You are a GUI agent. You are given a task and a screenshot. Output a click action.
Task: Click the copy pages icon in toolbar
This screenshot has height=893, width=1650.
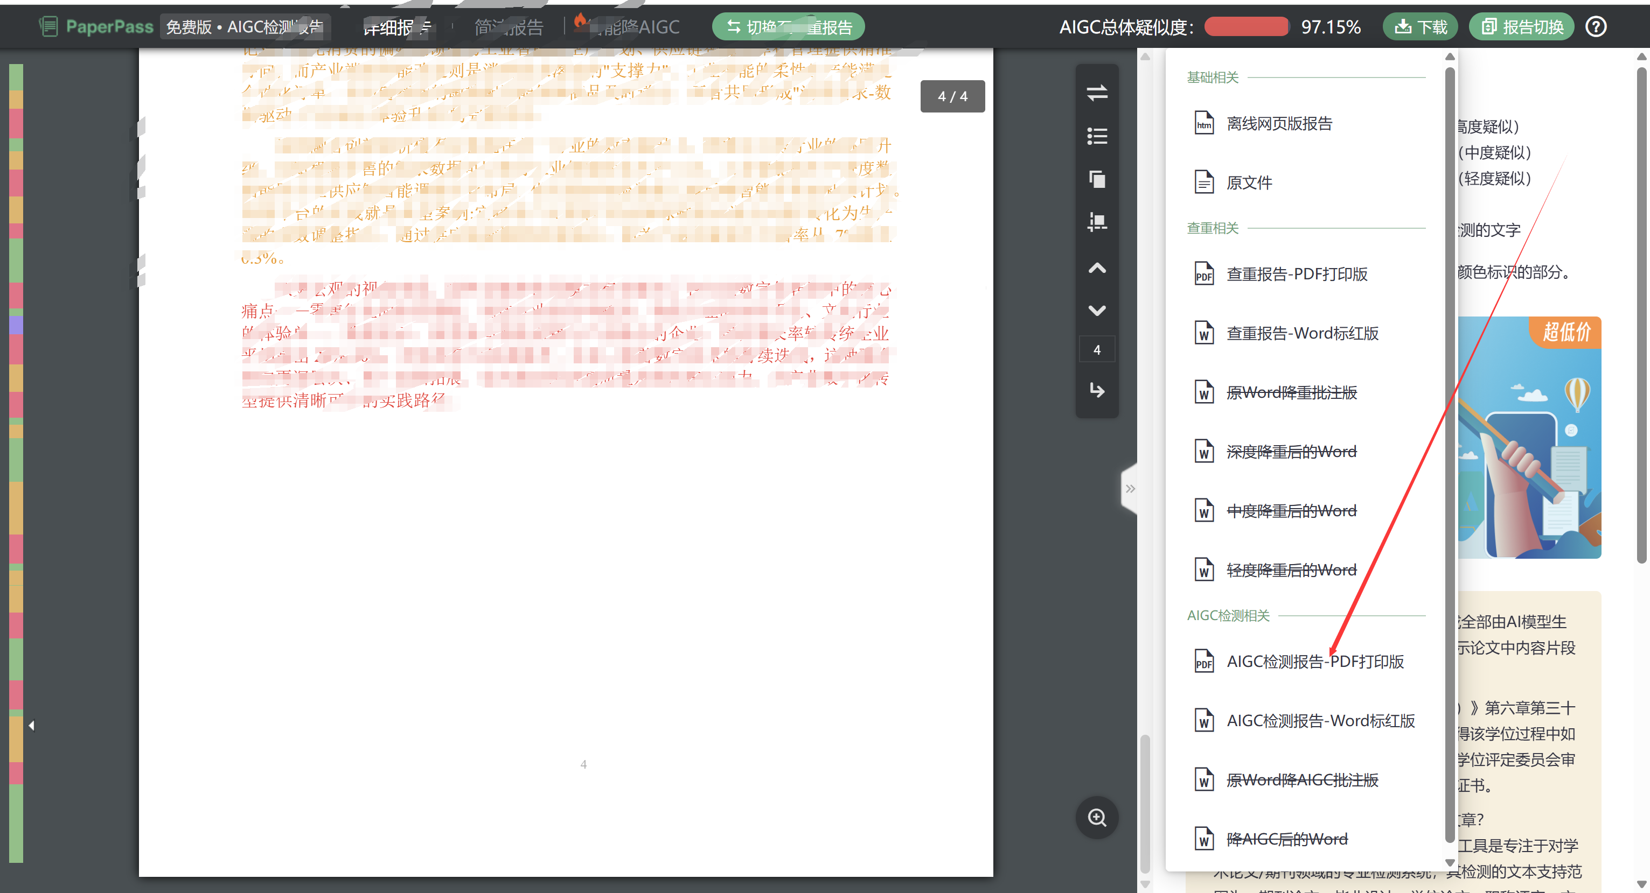(1097, 179)
